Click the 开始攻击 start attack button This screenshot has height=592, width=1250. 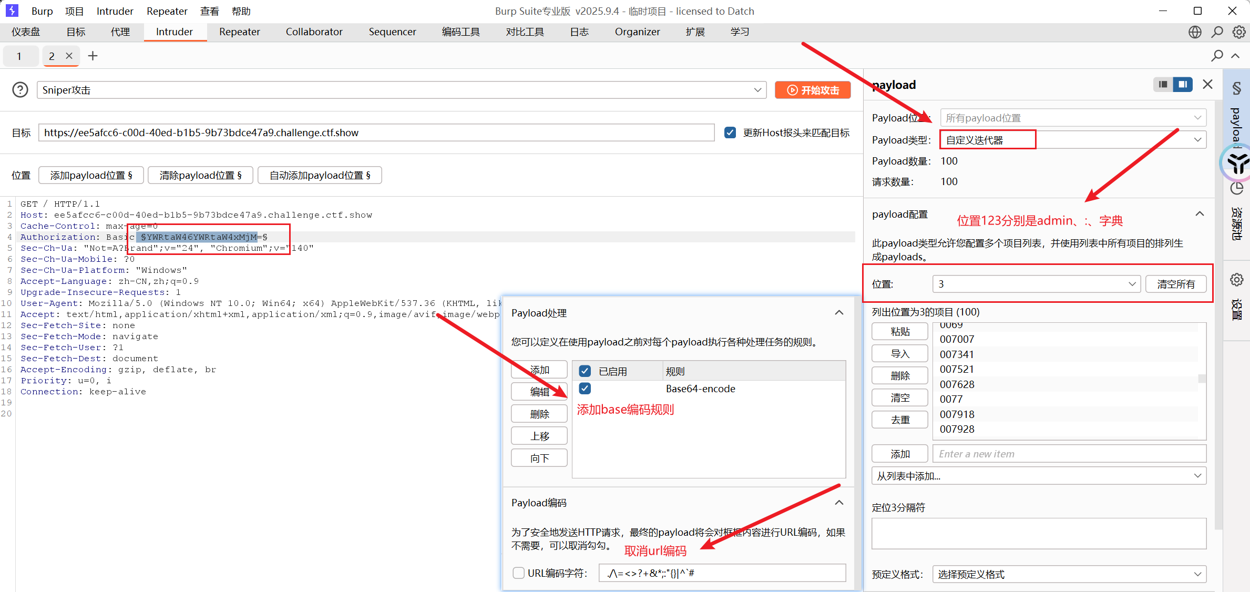click(813, 90)
